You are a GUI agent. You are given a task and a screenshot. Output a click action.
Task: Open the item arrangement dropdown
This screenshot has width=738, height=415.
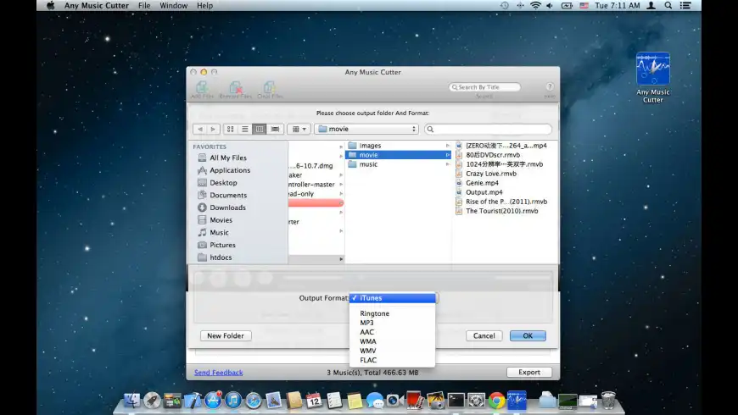click(x=299, y=129)
